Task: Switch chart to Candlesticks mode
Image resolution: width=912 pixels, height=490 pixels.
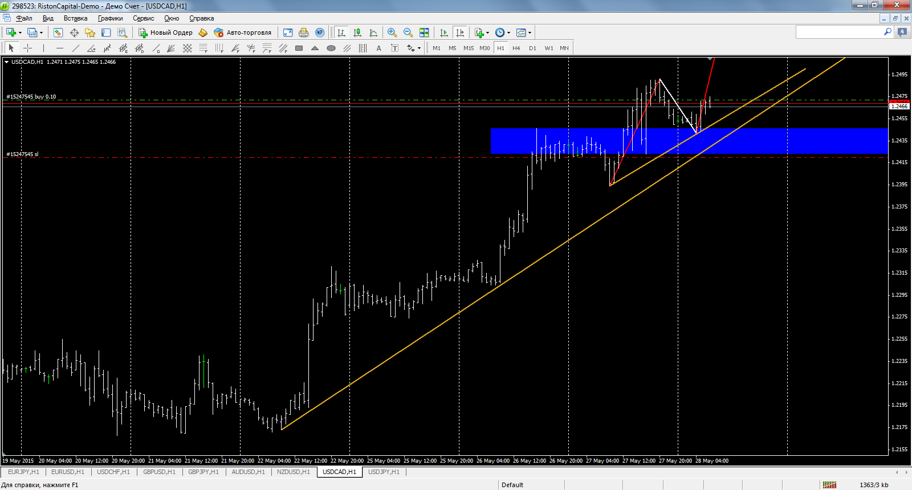Action: pos(357,32)
